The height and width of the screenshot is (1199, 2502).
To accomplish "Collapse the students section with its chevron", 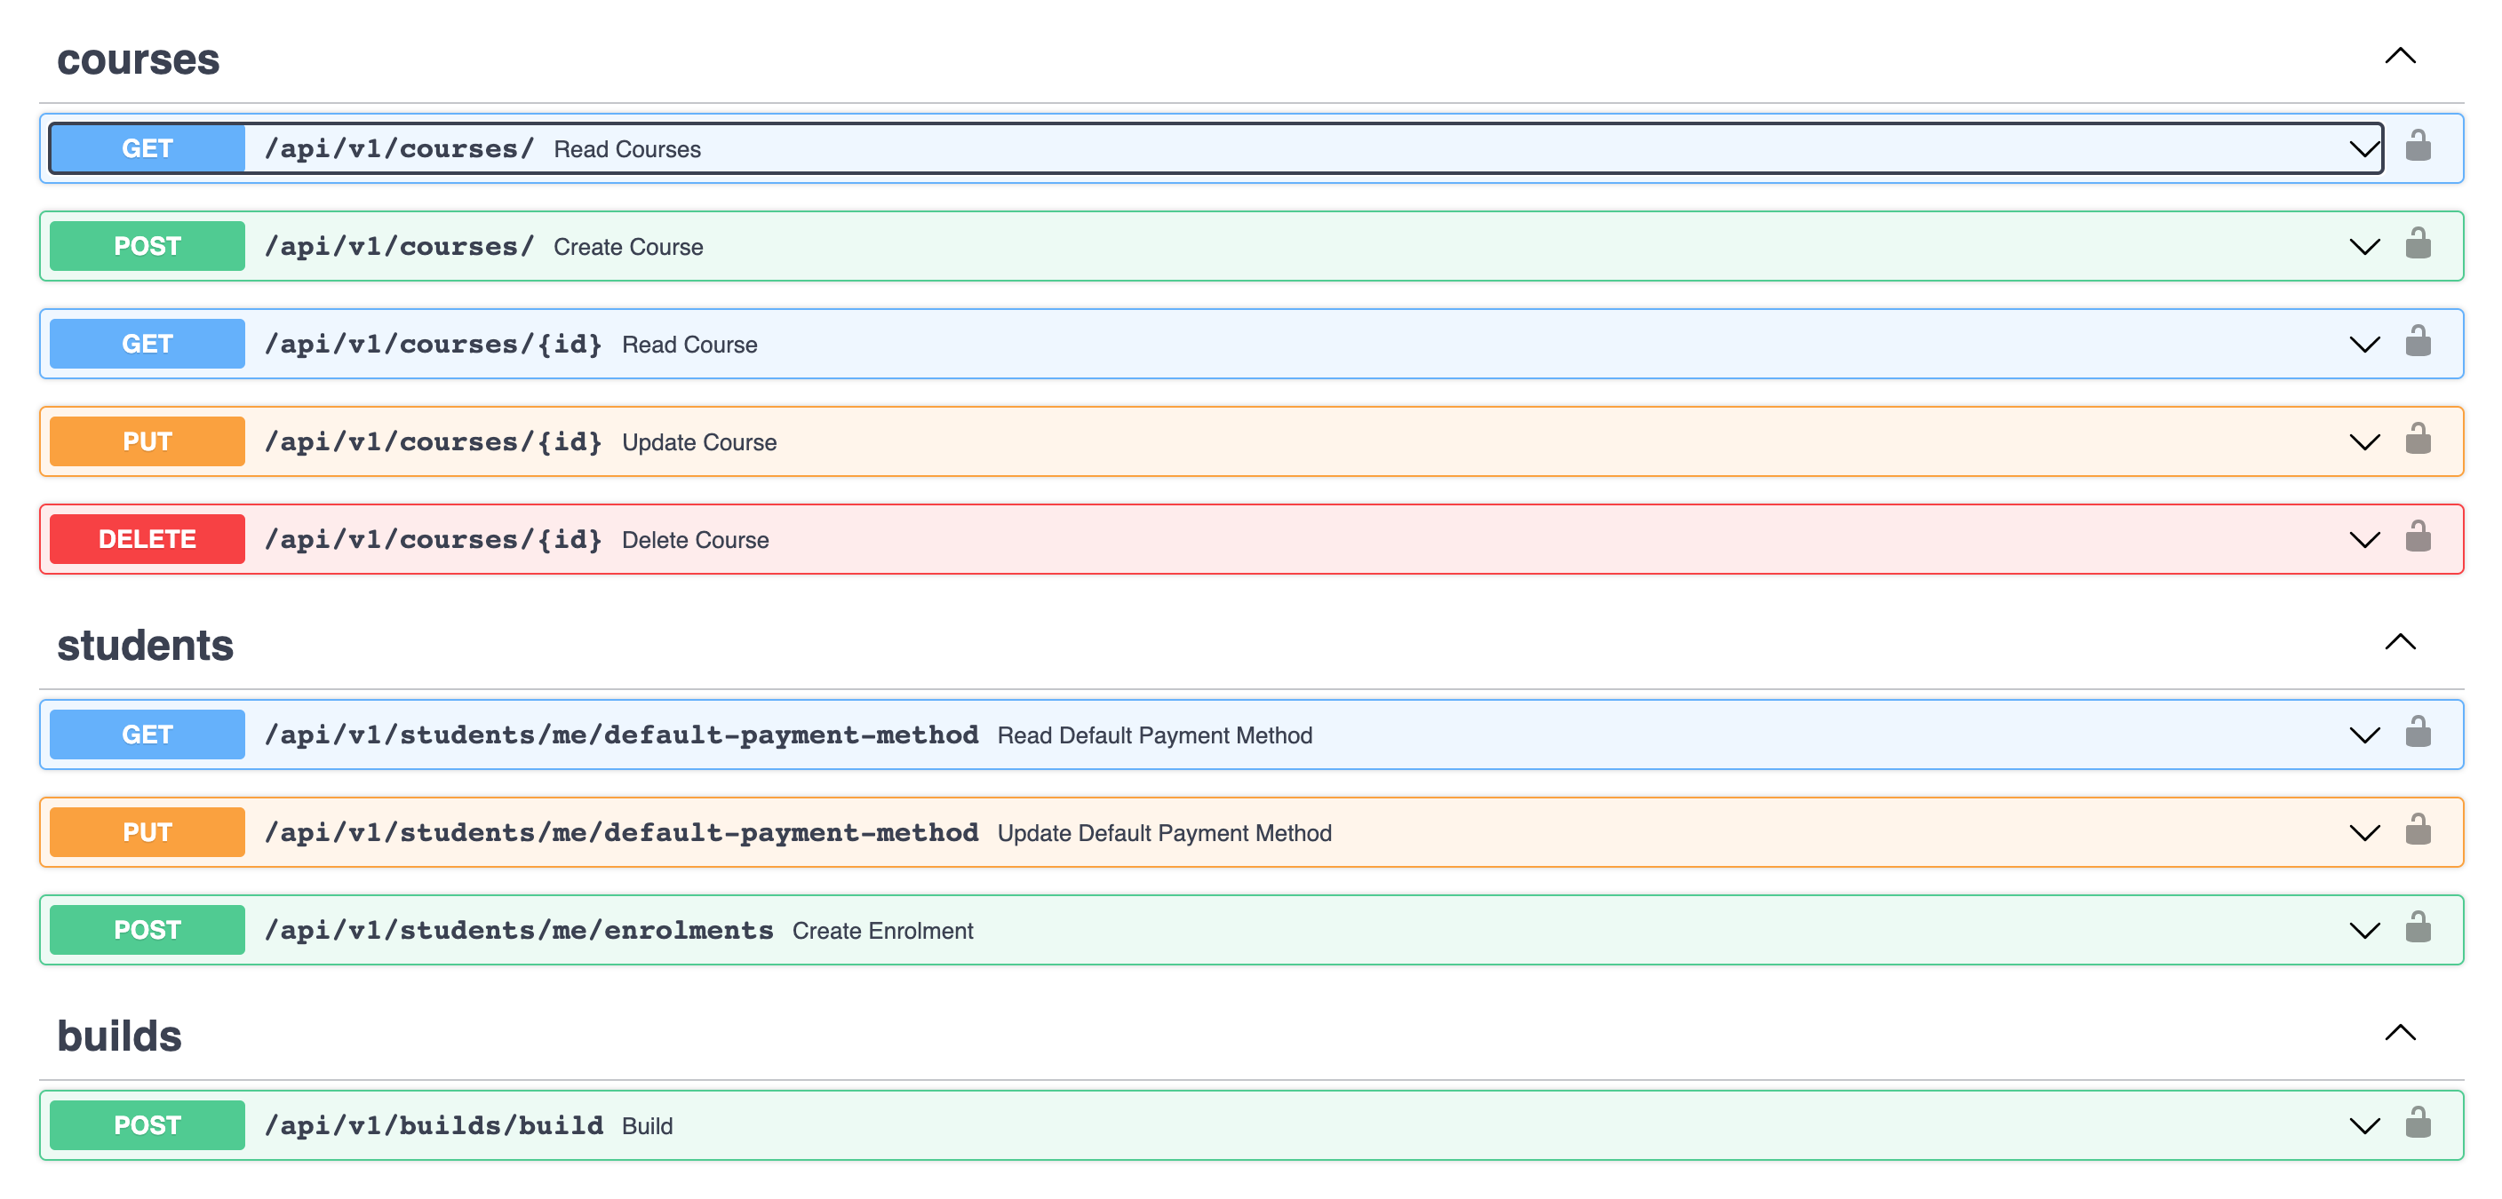I will pos(2400,643).
